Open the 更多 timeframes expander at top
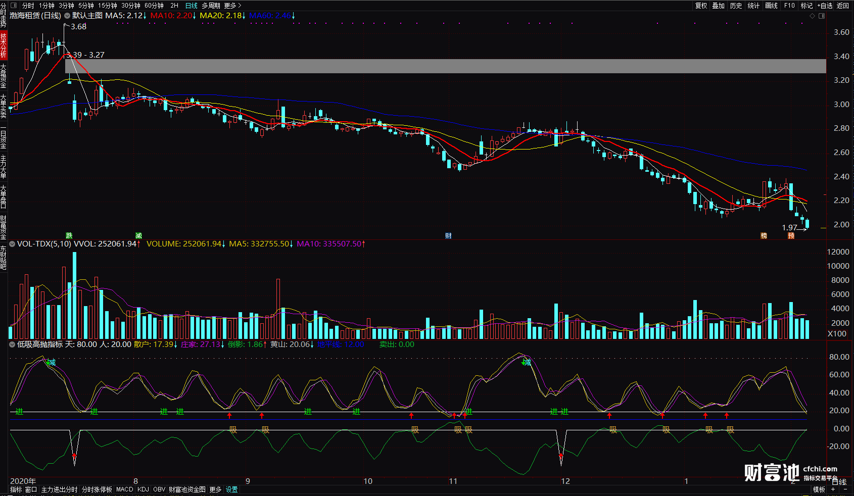The image size is (854, 496). click(x=232, y=6)
